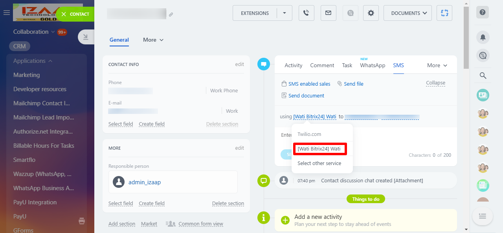503x233 pixels.
Task: Open the notifications bell icon
Action: click(x=483, y=37)
